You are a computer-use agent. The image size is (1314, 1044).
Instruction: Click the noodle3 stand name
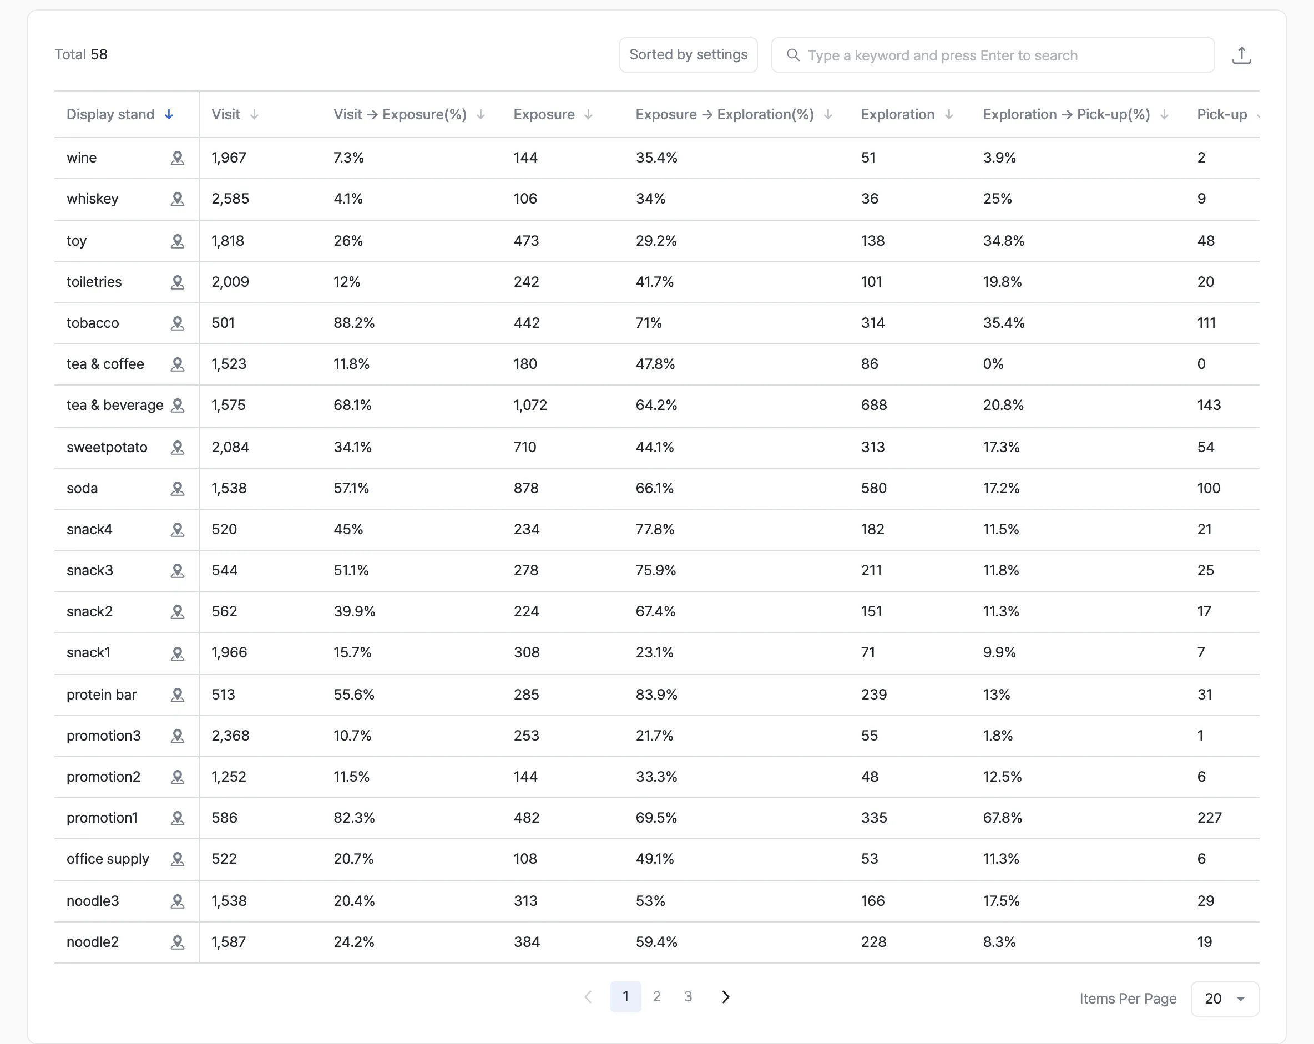93,901
